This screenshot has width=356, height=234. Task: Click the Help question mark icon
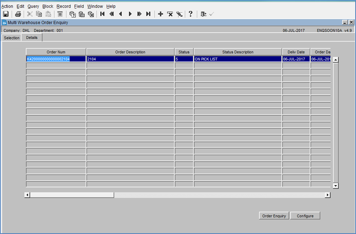(190, 14)
